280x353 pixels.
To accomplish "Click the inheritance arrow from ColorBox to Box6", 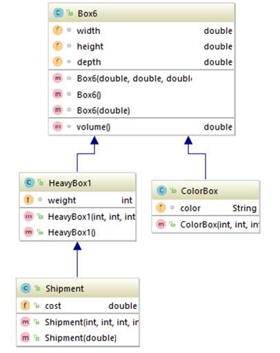I will 197,158.
